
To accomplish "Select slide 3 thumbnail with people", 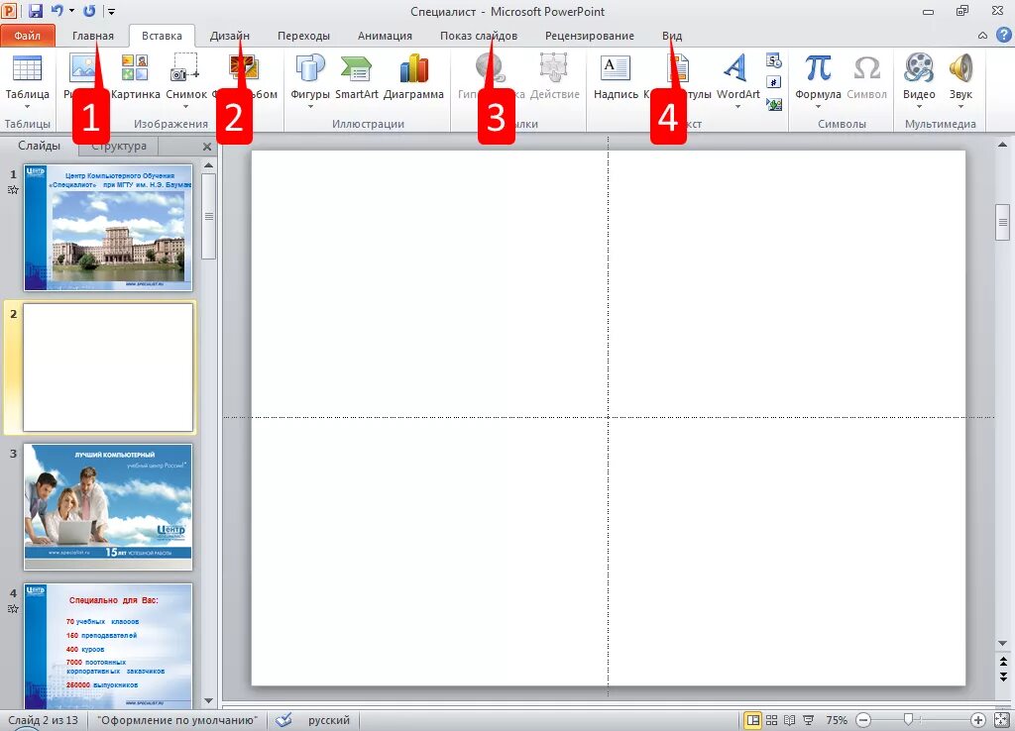I will tap(108, 506).
